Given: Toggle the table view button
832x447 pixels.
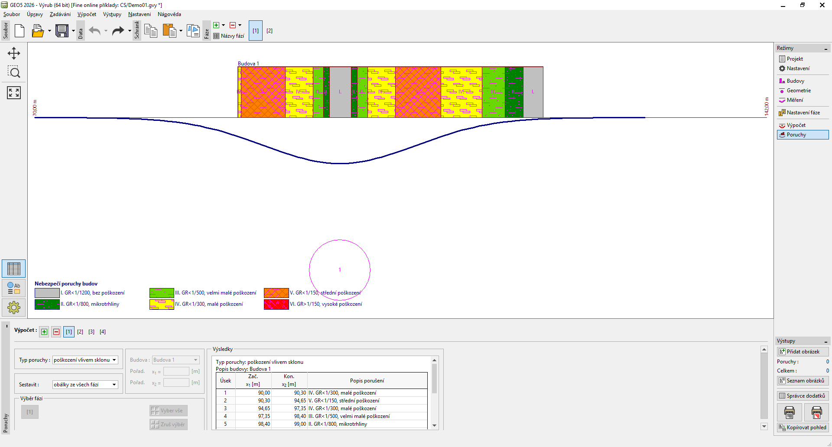Looking at the screenshot, I should 14,269.
